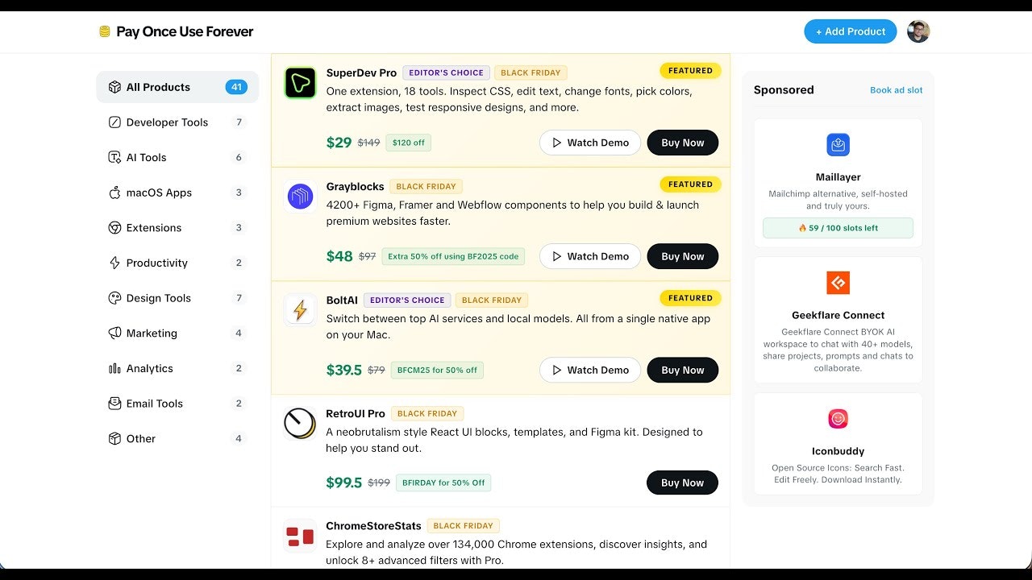Buy Now for BoltAI

(682, 370)
